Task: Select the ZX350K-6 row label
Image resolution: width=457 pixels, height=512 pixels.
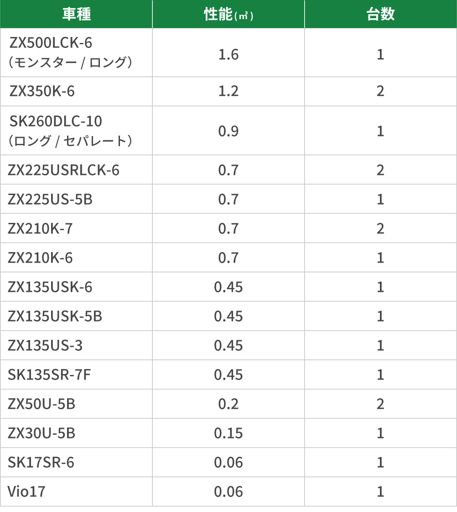Action: [x=42, y=91]
